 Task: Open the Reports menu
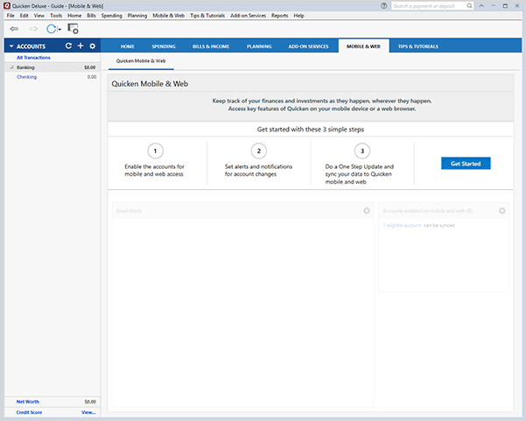pyautogui.click(x=280, y=16)
